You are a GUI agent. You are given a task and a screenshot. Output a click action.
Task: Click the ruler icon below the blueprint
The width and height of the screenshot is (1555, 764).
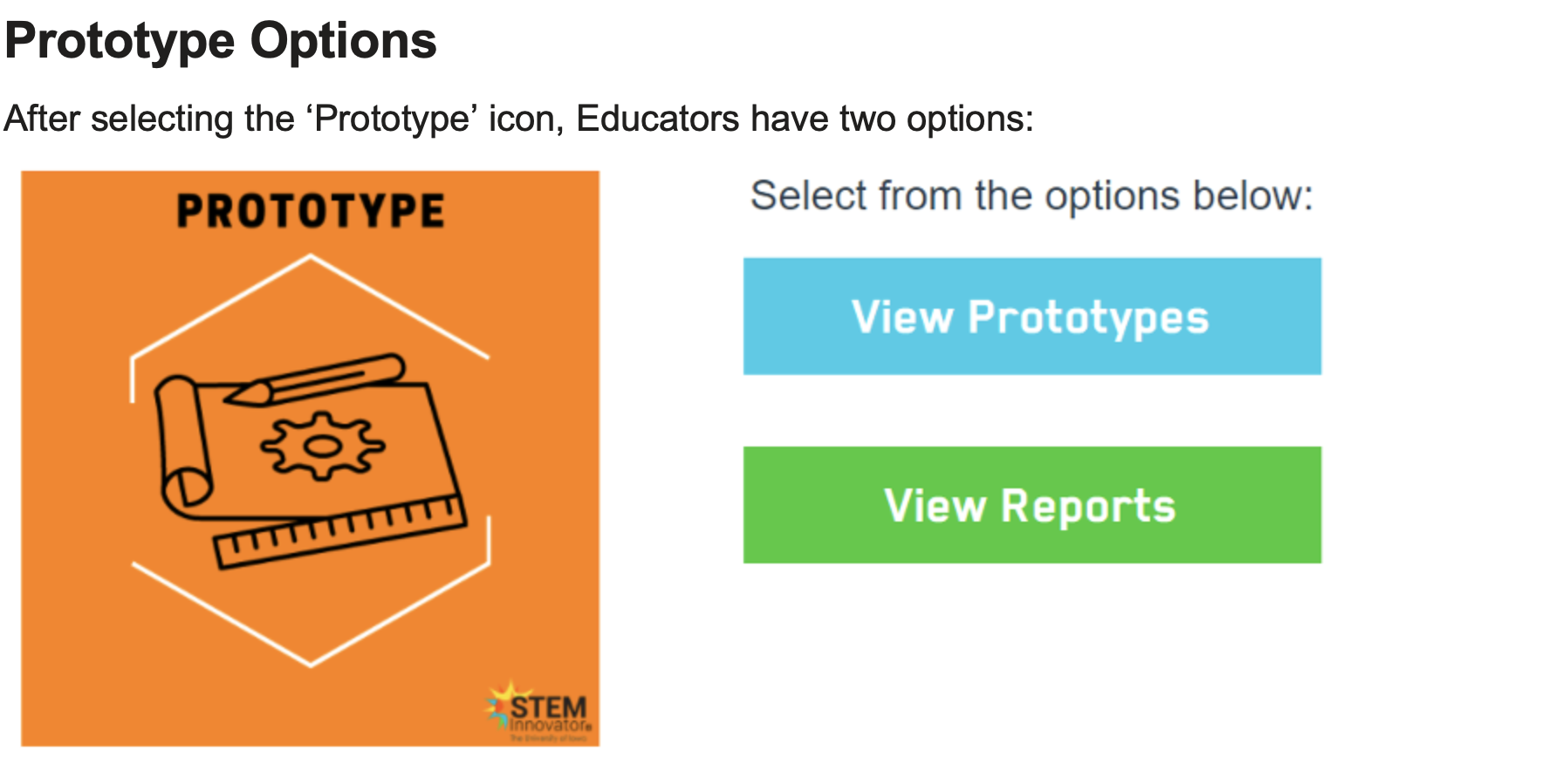click(x=340, y=530)
